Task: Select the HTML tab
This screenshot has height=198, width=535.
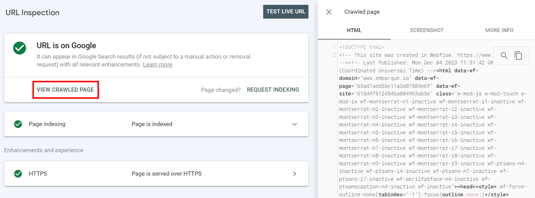Action: [x=354, y=30]
